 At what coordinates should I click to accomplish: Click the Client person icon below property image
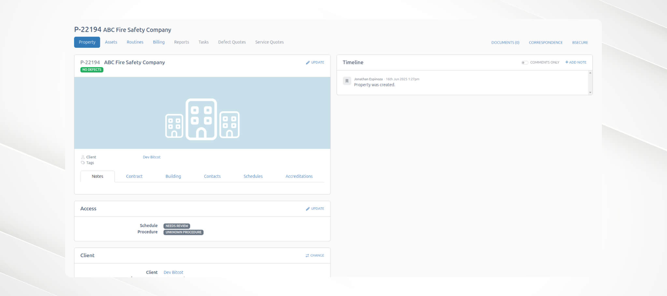point(83,157)
